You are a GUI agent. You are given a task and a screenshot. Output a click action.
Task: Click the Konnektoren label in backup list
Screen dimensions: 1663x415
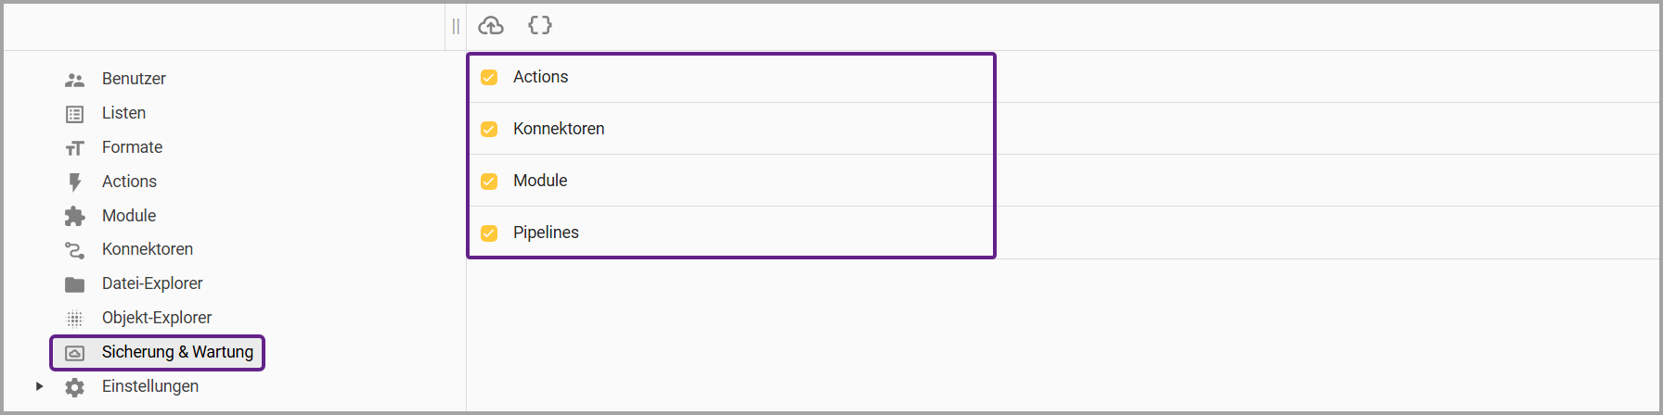click(559, 129)
